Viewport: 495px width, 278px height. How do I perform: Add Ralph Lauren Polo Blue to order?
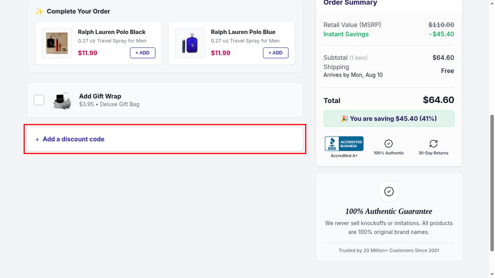pos(275,53)
